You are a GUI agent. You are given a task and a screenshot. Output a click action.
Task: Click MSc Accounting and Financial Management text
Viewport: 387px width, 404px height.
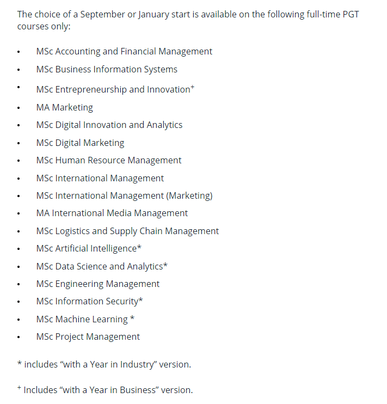point(124,52)
